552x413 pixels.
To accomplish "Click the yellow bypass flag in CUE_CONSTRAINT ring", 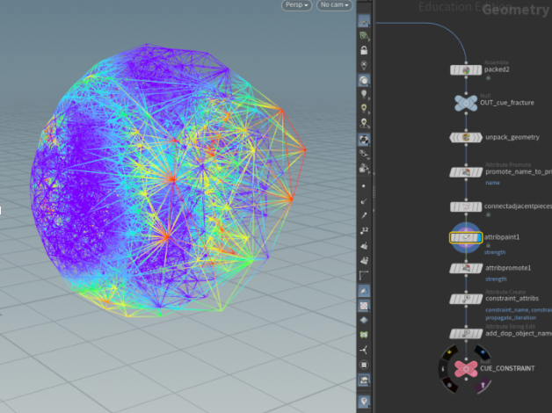I will [449, 352].
